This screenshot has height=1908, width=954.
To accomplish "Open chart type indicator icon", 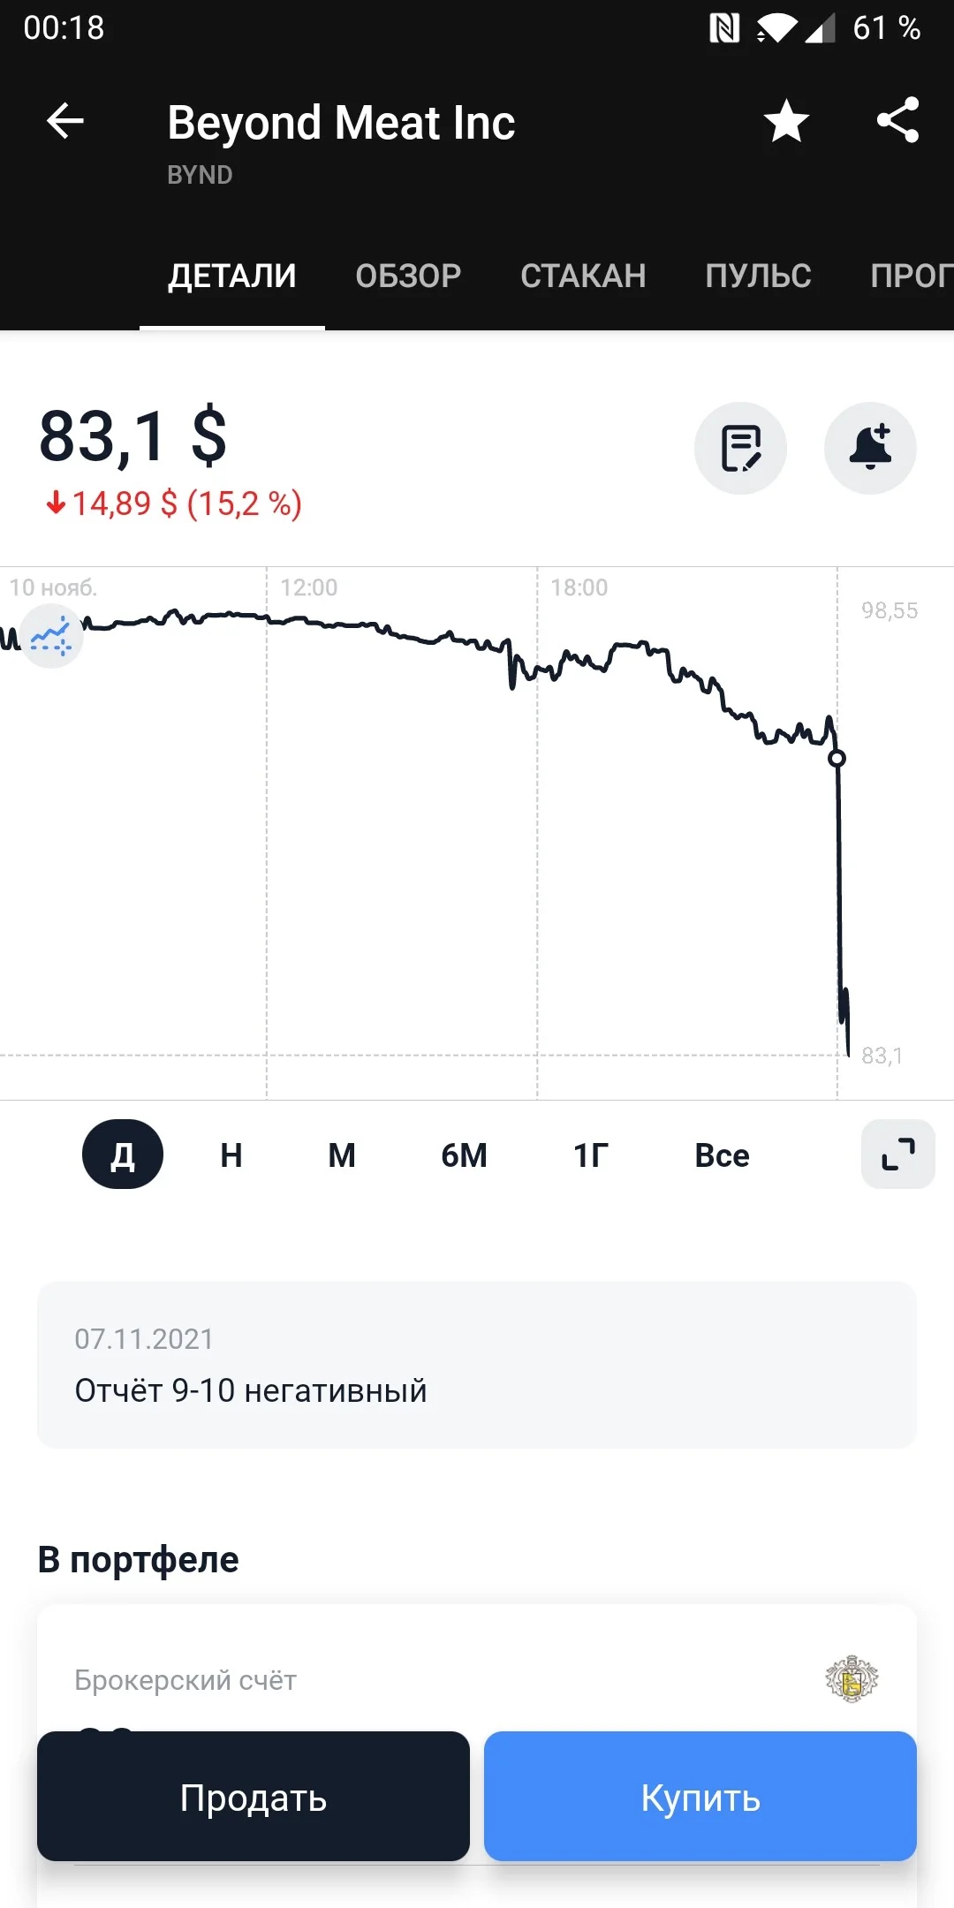I will click(x=51, y=636).
